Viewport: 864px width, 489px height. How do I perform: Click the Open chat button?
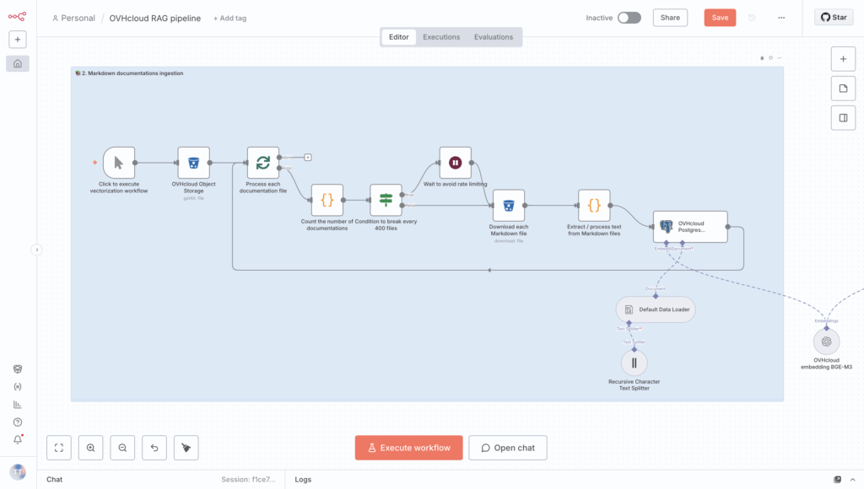[x=508, y=448]
